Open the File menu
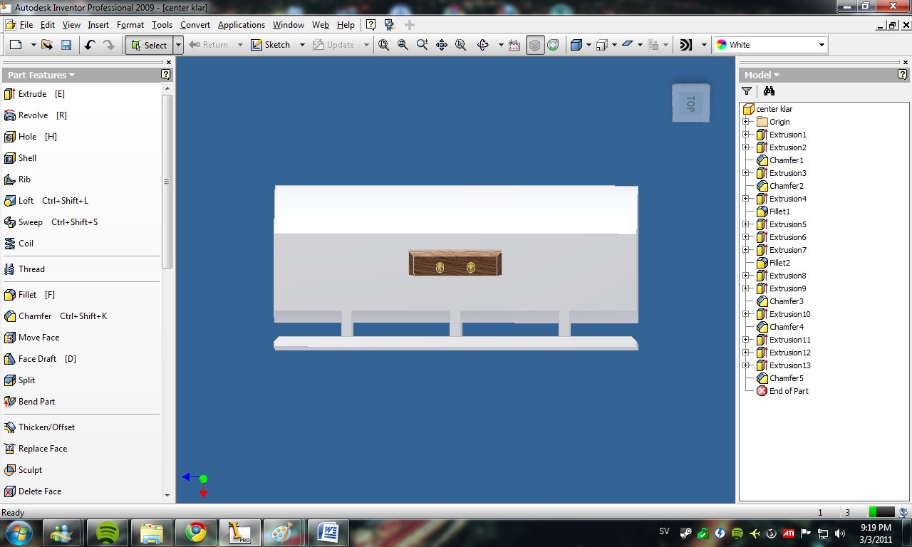This screenshot has width=912, height=547. (26, 25)
